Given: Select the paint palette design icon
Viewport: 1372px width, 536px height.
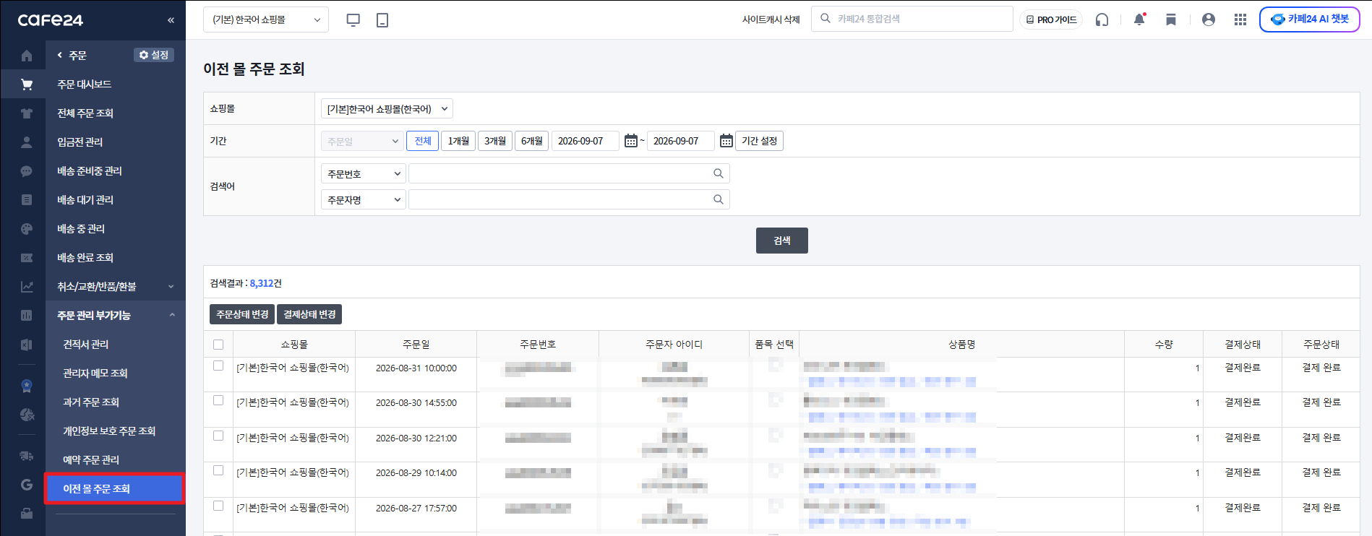Looking at the screenshot, I should (27, 229).
